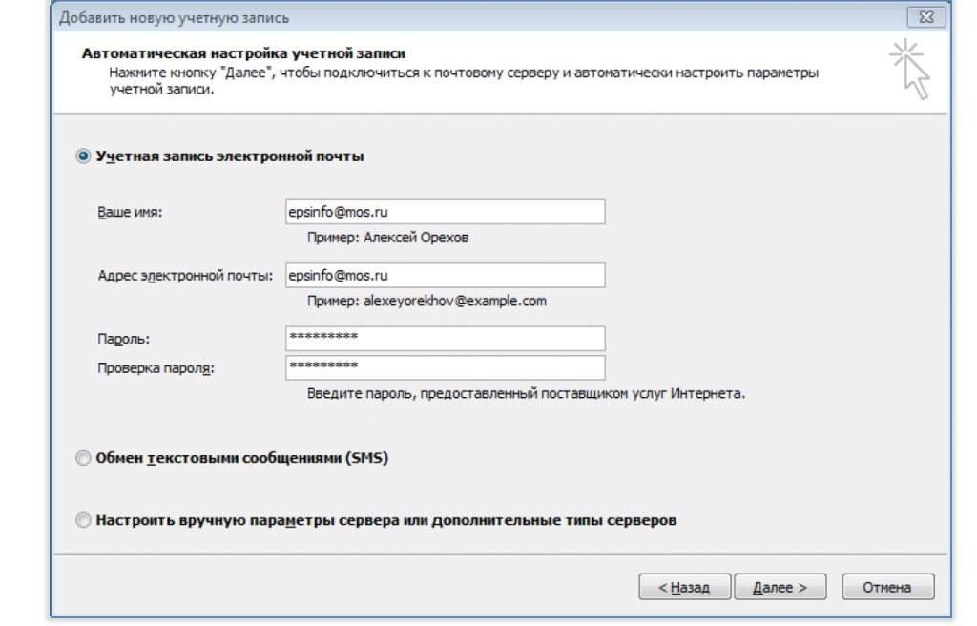This screenshot has width=977, height=626.
Task: Choose the 'Обмен текстовыми сообщениями (SMS)' option
Action: 84,459
